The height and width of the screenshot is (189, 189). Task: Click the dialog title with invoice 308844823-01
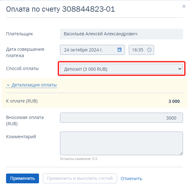(x=61, y=9)
